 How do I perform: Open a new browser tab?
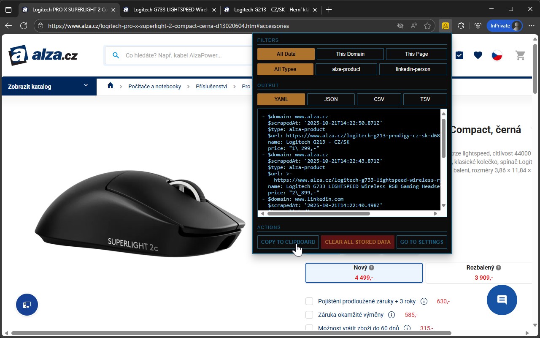(329, 9)
